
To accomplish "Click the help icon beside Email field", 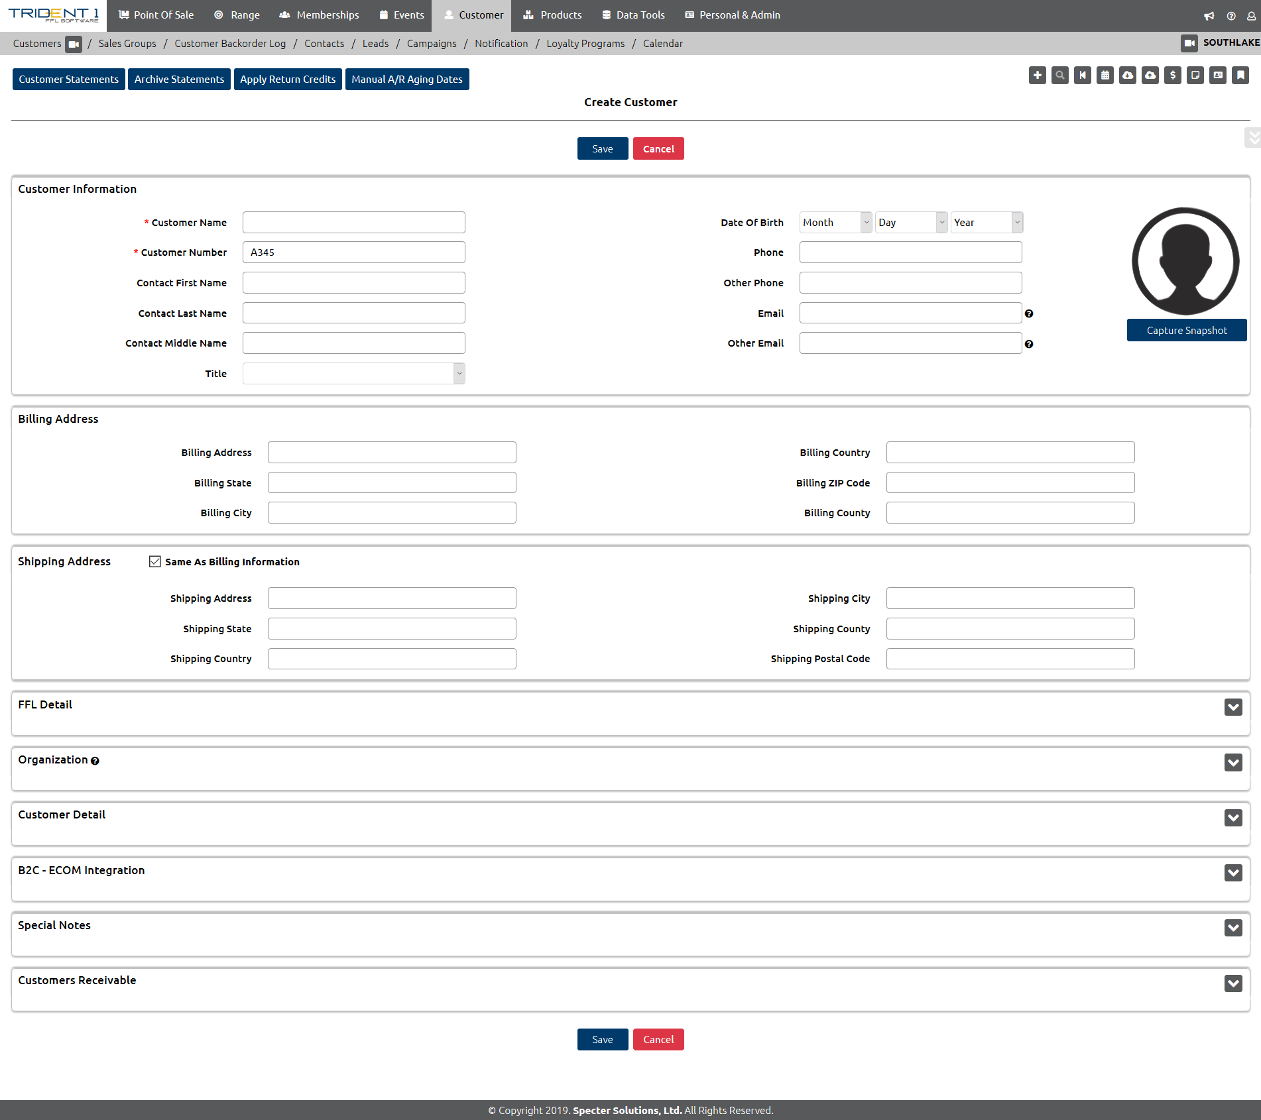I will coord(1029,313).
